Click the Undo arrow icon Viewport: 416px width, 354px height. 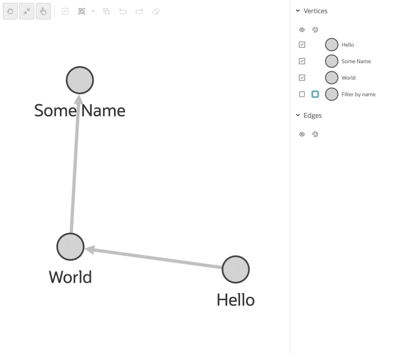coord(123,11)
